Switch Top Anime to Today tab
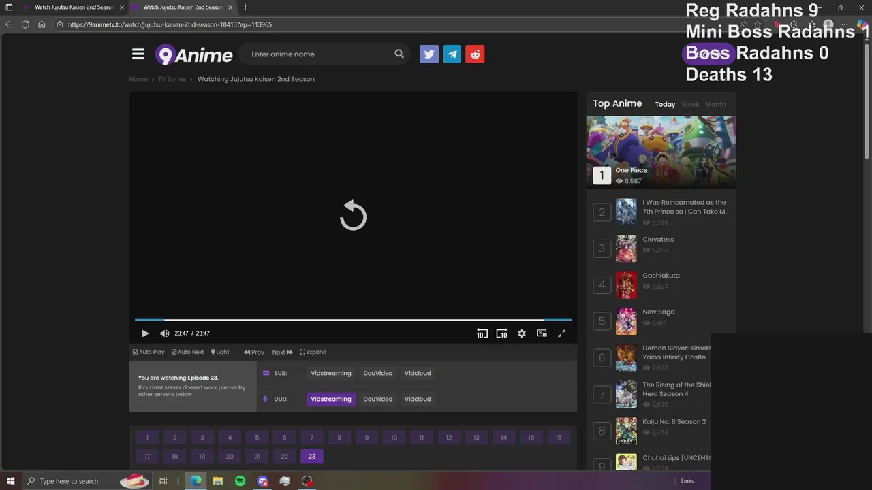872x490 pixels. pyautogui.click(x=665, y=104)
